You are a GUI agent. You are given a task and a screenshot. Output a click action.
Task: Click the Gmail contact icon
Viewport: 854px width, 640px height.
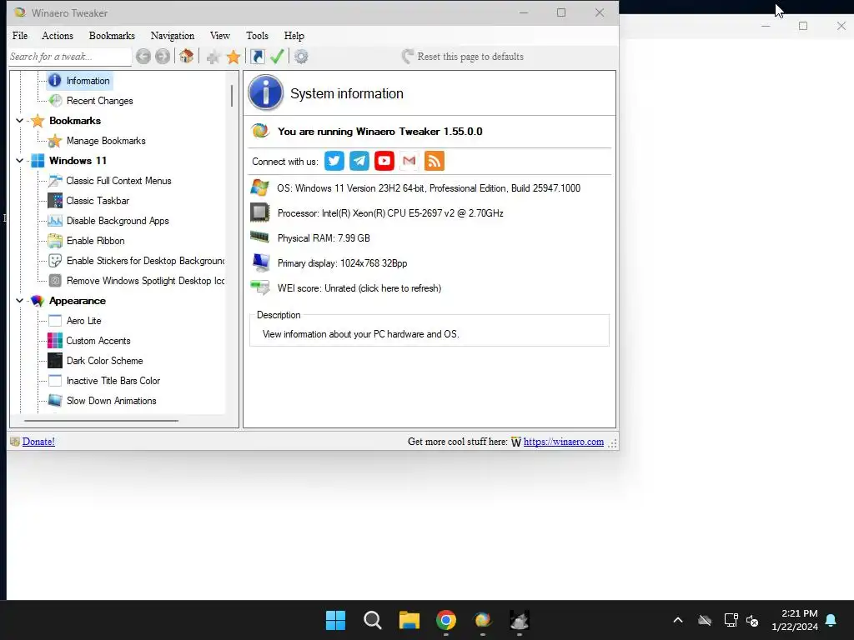click(x=409, y=161)
